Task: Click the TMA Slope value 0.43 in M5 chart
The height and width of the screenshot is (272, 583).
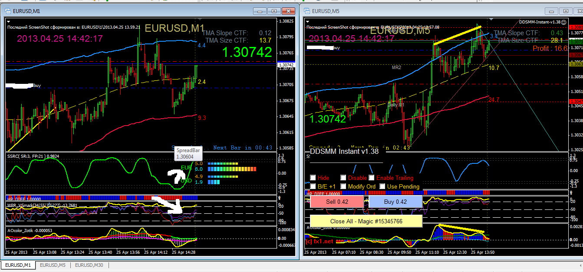Action: 557,33
